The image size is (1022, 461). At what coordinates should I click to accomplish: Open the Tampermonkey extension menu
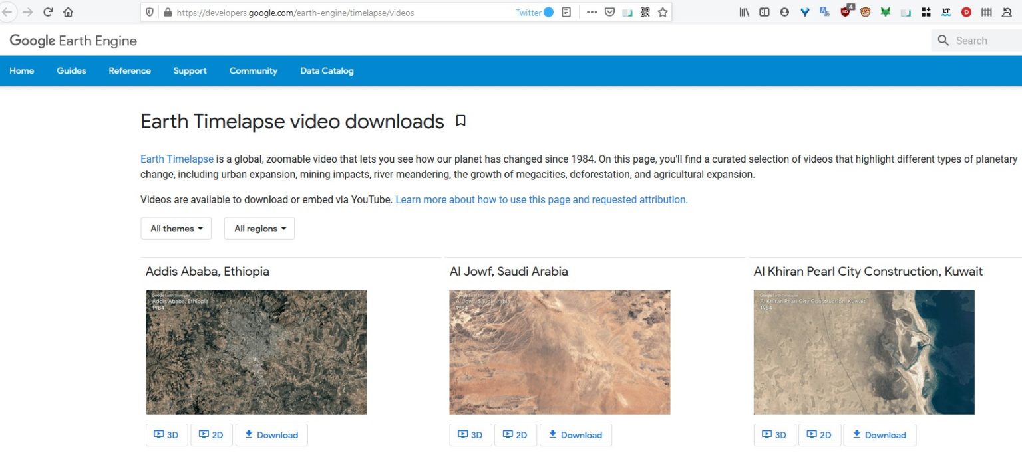pos(865,11)
